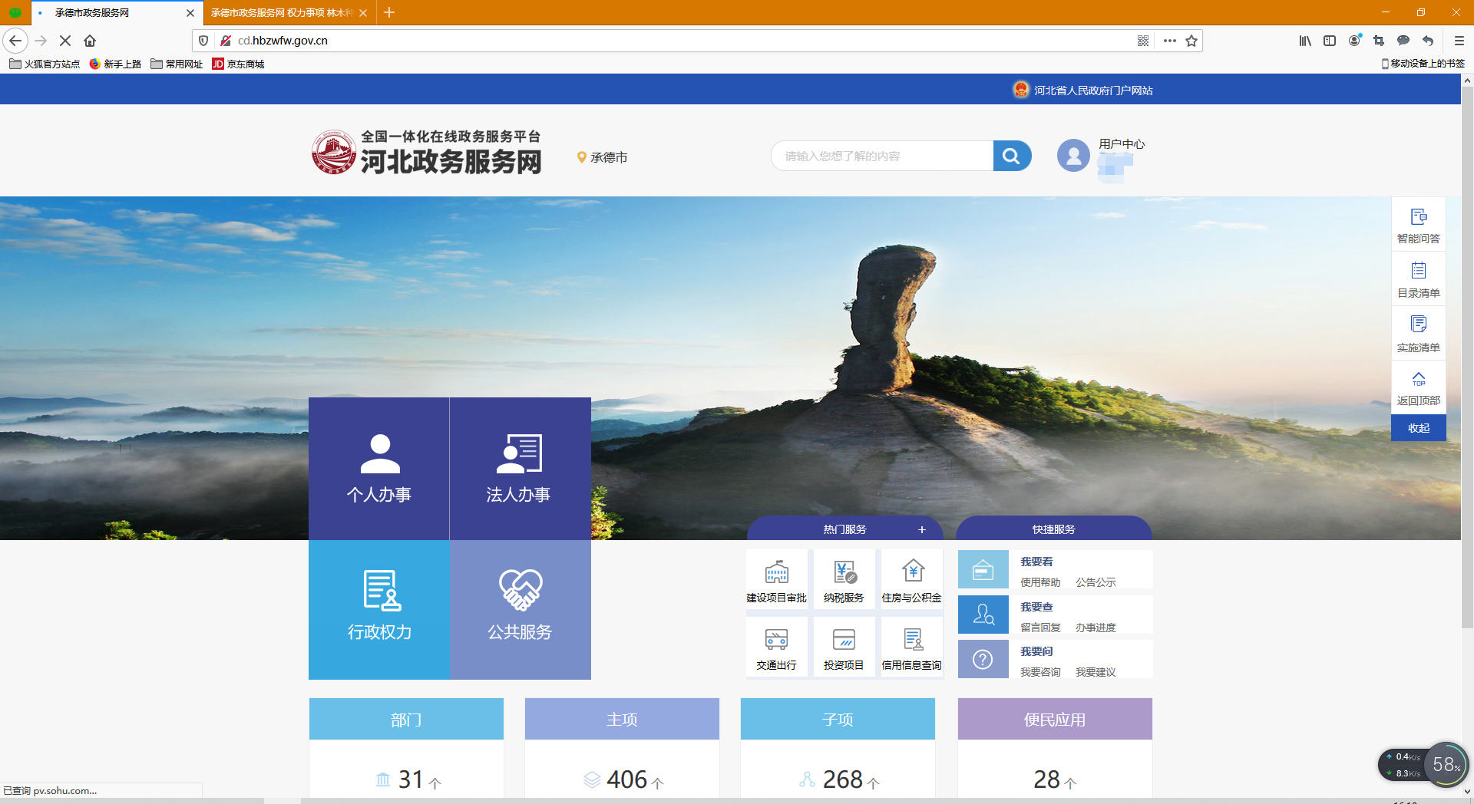Open the 承德市 location selector
1474x804 pixels.
click(603, 157)
